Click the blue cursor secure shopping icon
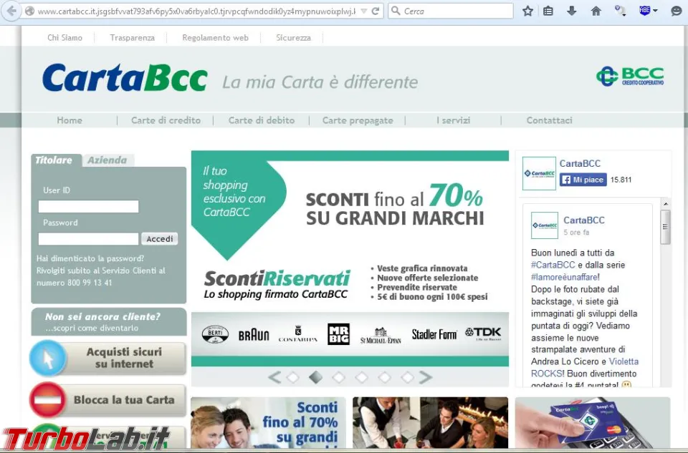Image resolution: width=688 pixels, height=453 pixels. (x=47, y=358)
